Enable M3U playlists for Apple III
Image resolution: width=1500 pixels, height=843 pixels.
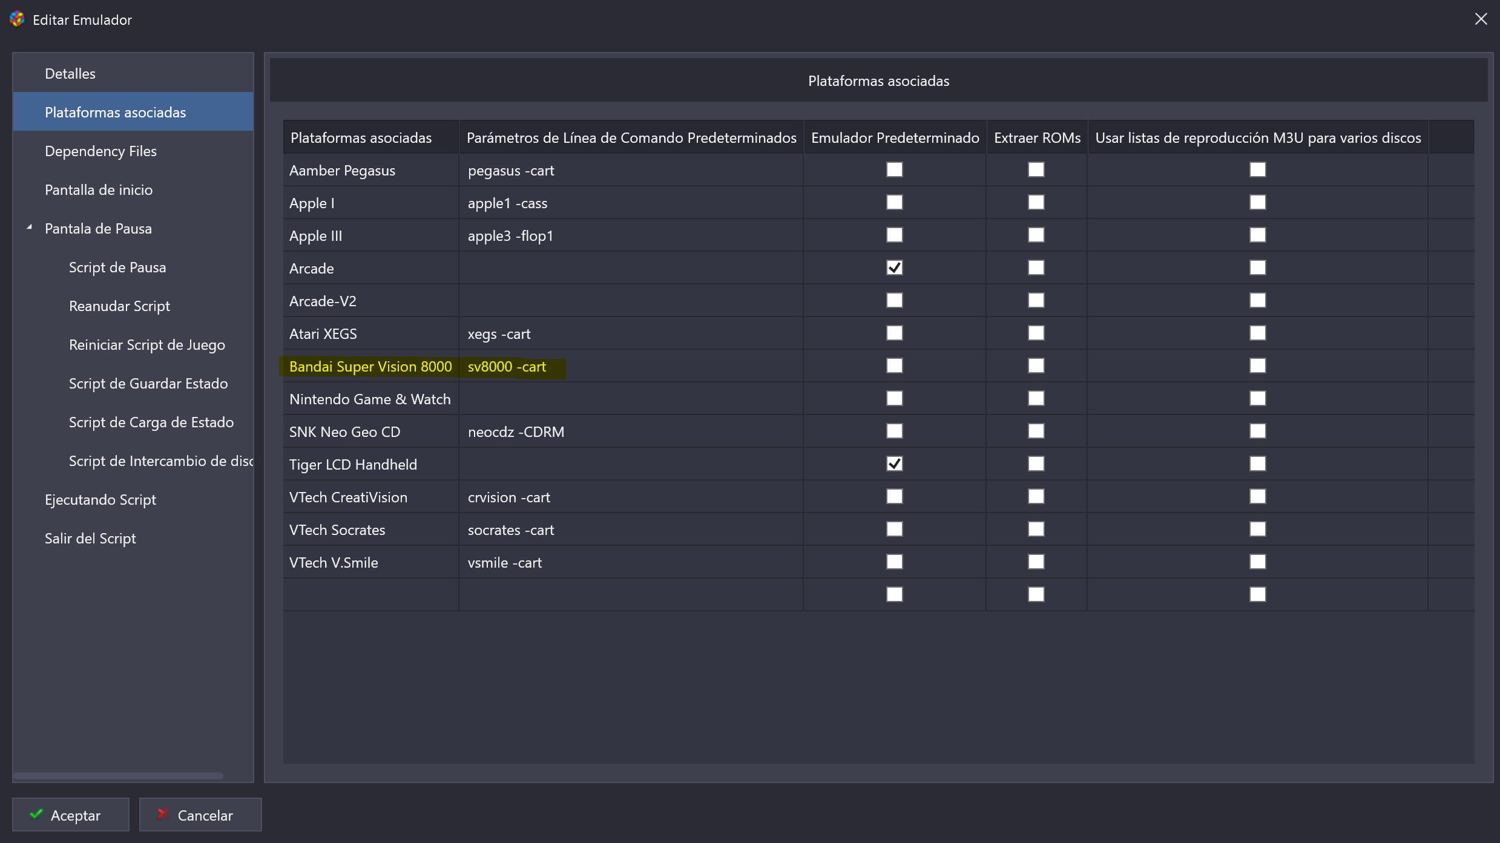point(1257,235)
